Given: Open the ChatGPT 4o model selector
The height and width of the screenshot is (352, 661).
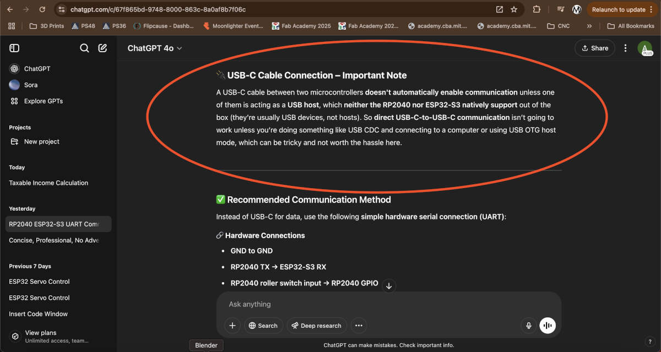Looking at the screenshot, I should click(x=155, y=48).
